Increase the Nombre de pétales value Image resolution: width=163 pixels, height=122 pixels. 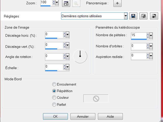point(148,34)
